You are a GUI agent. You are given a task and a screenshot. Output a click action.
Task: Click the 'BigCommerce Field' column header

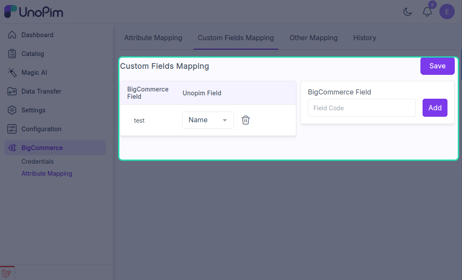tap(148, 93)
